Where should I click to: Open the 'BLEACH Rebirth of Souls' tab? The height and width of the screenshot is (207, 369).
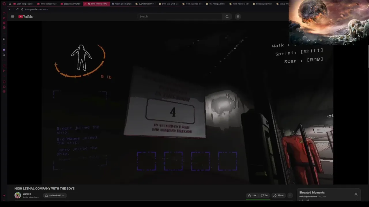point(146,4)
